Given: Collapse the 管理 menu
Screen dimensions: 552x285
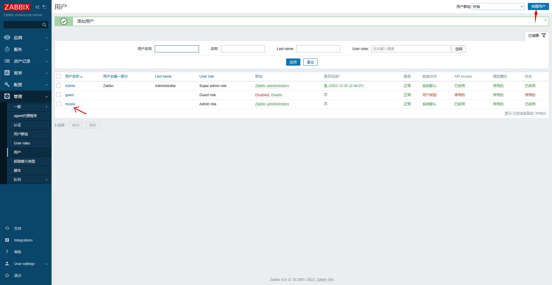Looking at the screenshot, I should point(26,96).
